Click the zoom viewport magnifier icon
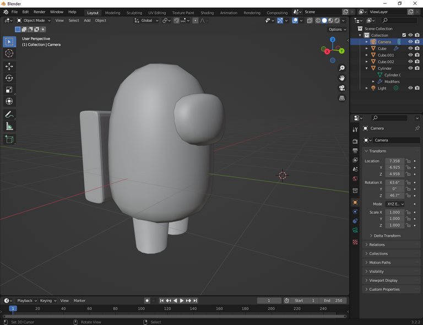 342,68
